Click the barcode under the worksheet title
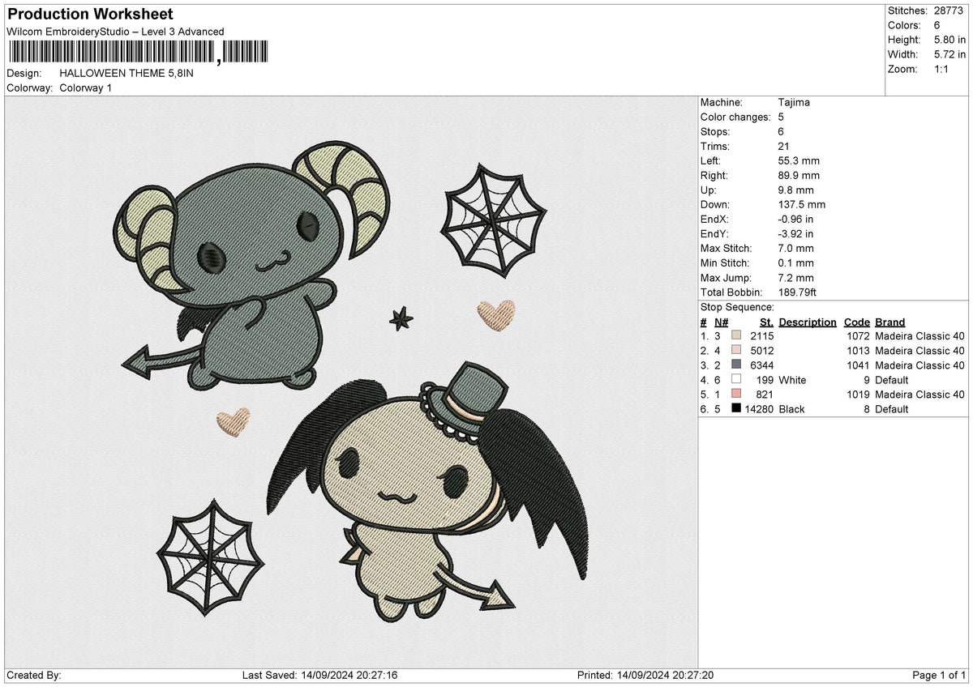 tap(137, 53)
